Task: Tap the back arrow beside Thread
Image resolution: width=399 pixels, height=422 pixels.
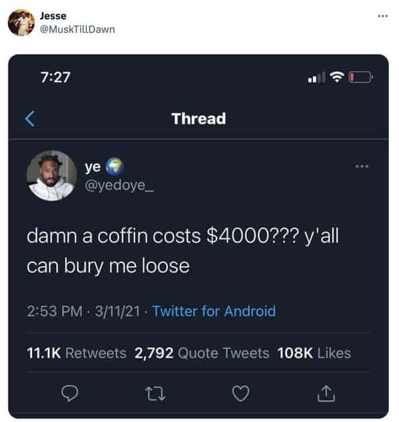Action: pyautogui.click(x=30, y=118)
